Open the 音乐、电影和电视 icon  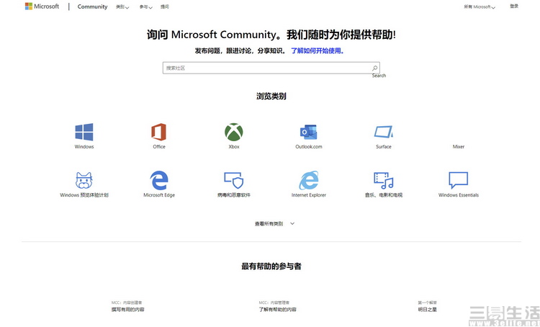coord(384,180)
